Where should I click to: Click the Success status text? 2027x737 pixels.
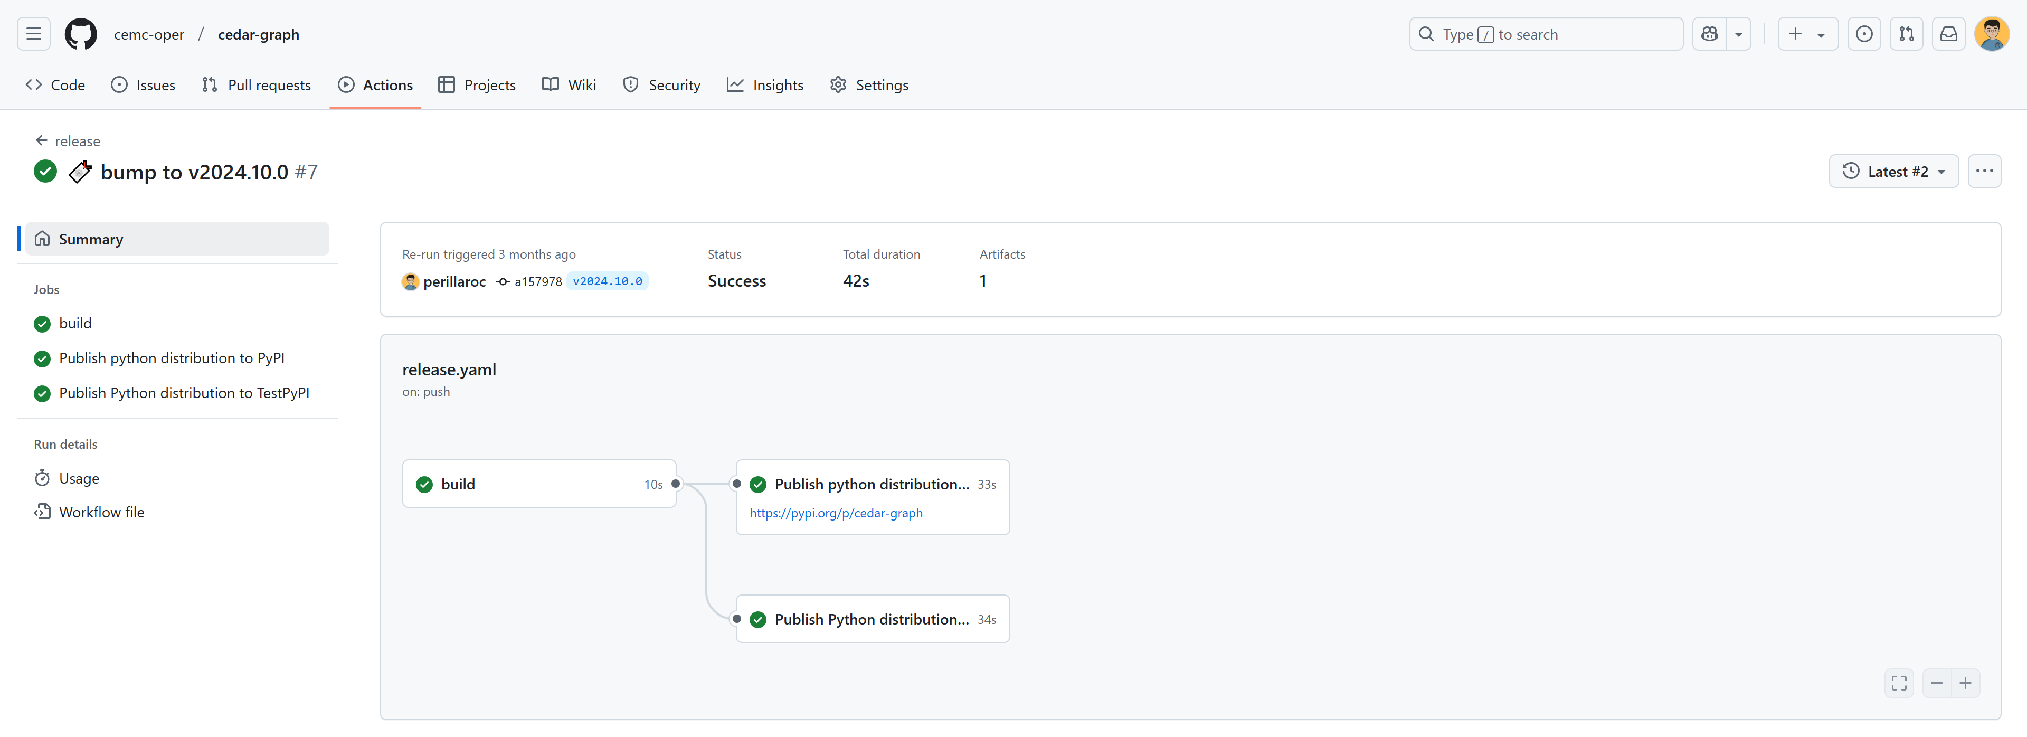736,281
